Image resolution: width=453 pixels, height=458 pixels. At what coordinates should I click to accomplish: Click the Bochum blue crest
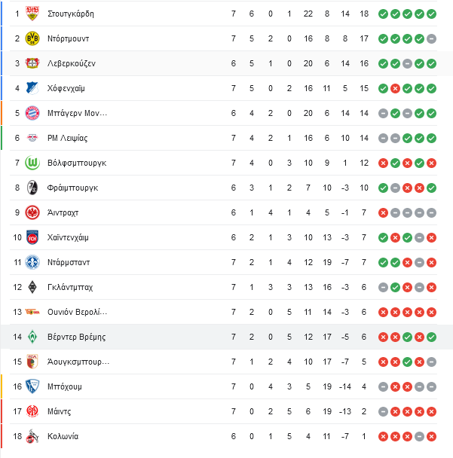click(32, 386)
